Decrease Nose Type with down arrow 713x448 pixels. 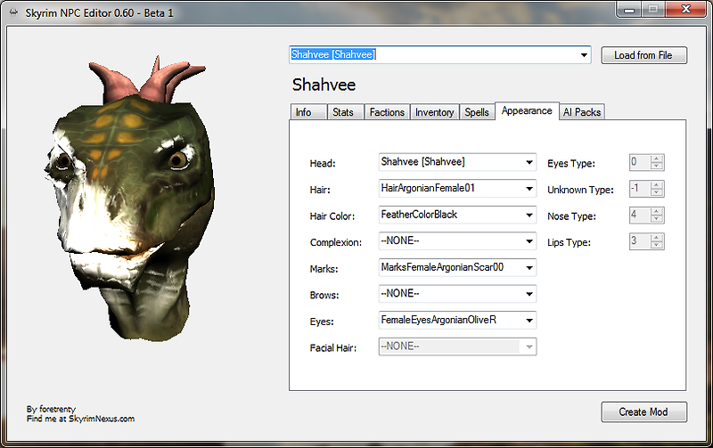tap(657, 218)
